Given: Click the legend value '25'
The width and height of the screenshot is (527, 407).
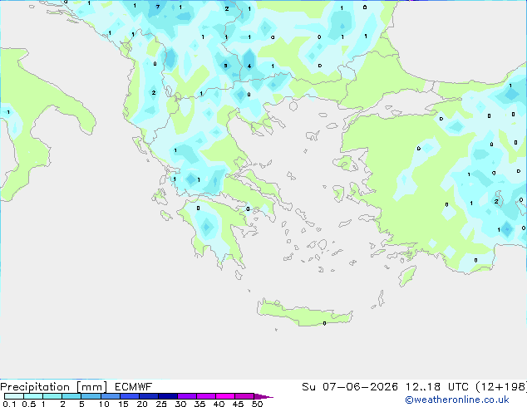Looking at the screenshot, I should pos(161,404).
